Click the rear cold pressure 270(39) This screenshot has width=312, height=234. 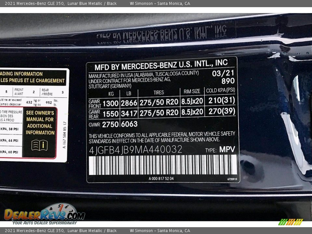click(x=222, y=111)
